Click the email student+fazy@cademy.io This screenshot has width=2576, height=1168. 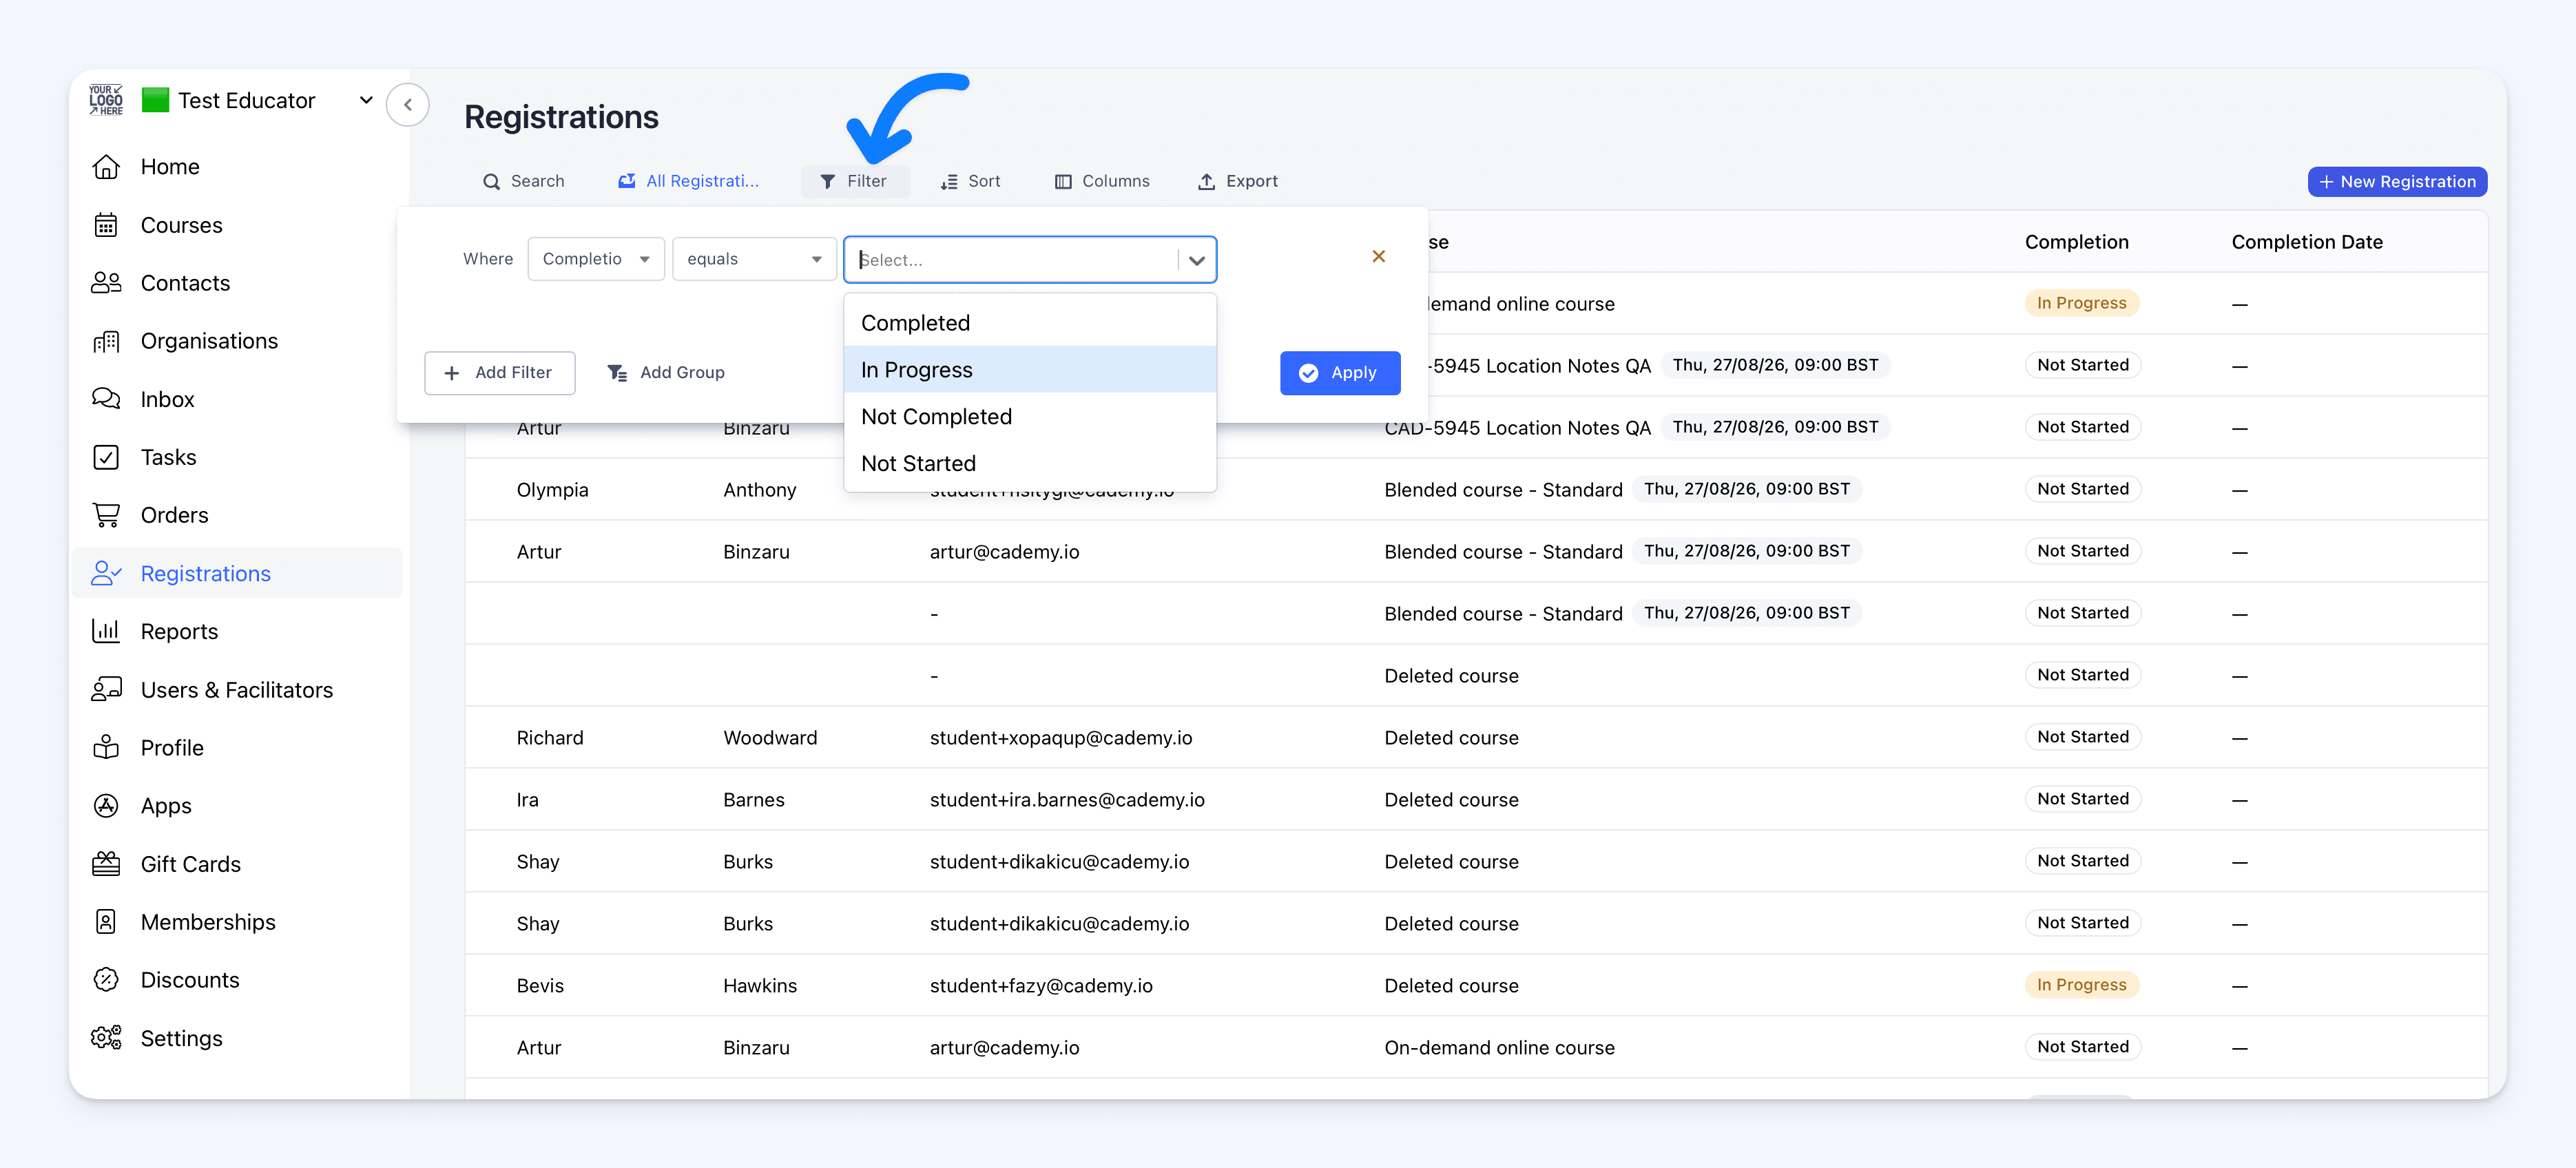pos(1040,985)
